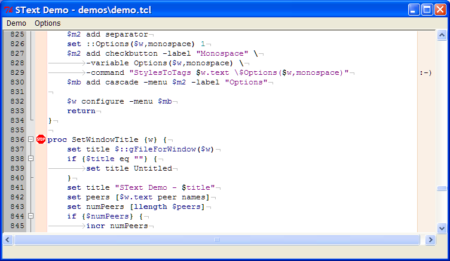Click the red STOP breakpoint icon
Viewport: 450px width, 261px height.
41,139
